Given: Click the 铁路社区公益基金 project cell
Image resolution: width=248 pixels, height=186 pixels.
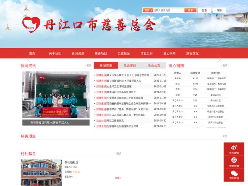Looking at the screenshot, I should click(216, 106).
